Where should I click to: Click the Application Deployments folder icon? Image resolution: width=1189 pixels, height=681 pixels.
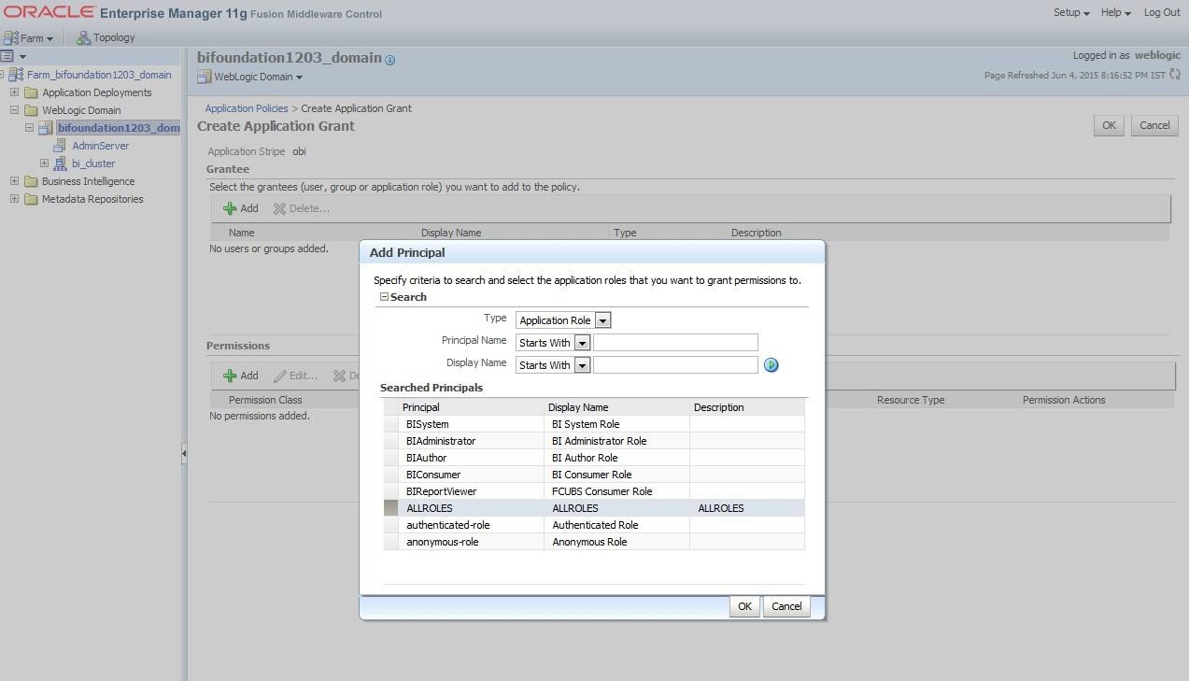pos(31,92)
